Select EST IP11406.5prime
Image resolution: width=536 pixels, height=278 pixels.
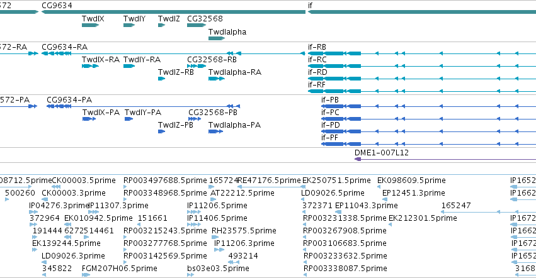coord(217,219)
